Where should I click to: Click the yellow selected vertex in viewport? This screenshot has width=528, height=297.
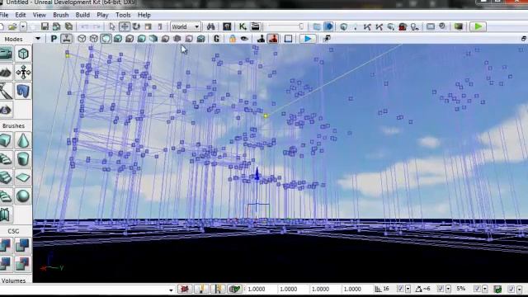pyautogui.click(x=266, y=115)
